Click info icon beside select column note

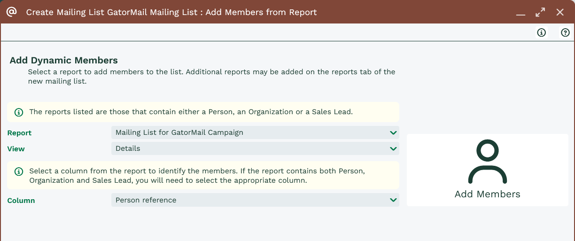click(19, 171)
